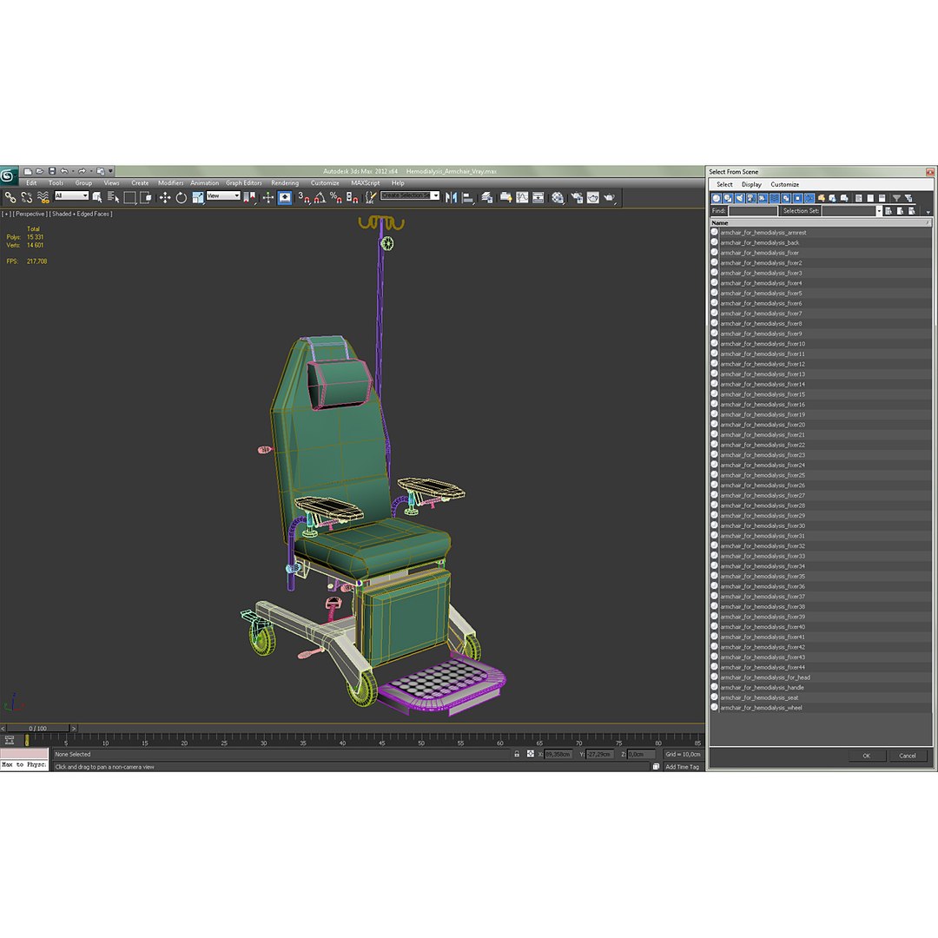Viewport: 938px width, 938px height.
Task: Open the Display menu in Select From Scene
Action: 751,184
